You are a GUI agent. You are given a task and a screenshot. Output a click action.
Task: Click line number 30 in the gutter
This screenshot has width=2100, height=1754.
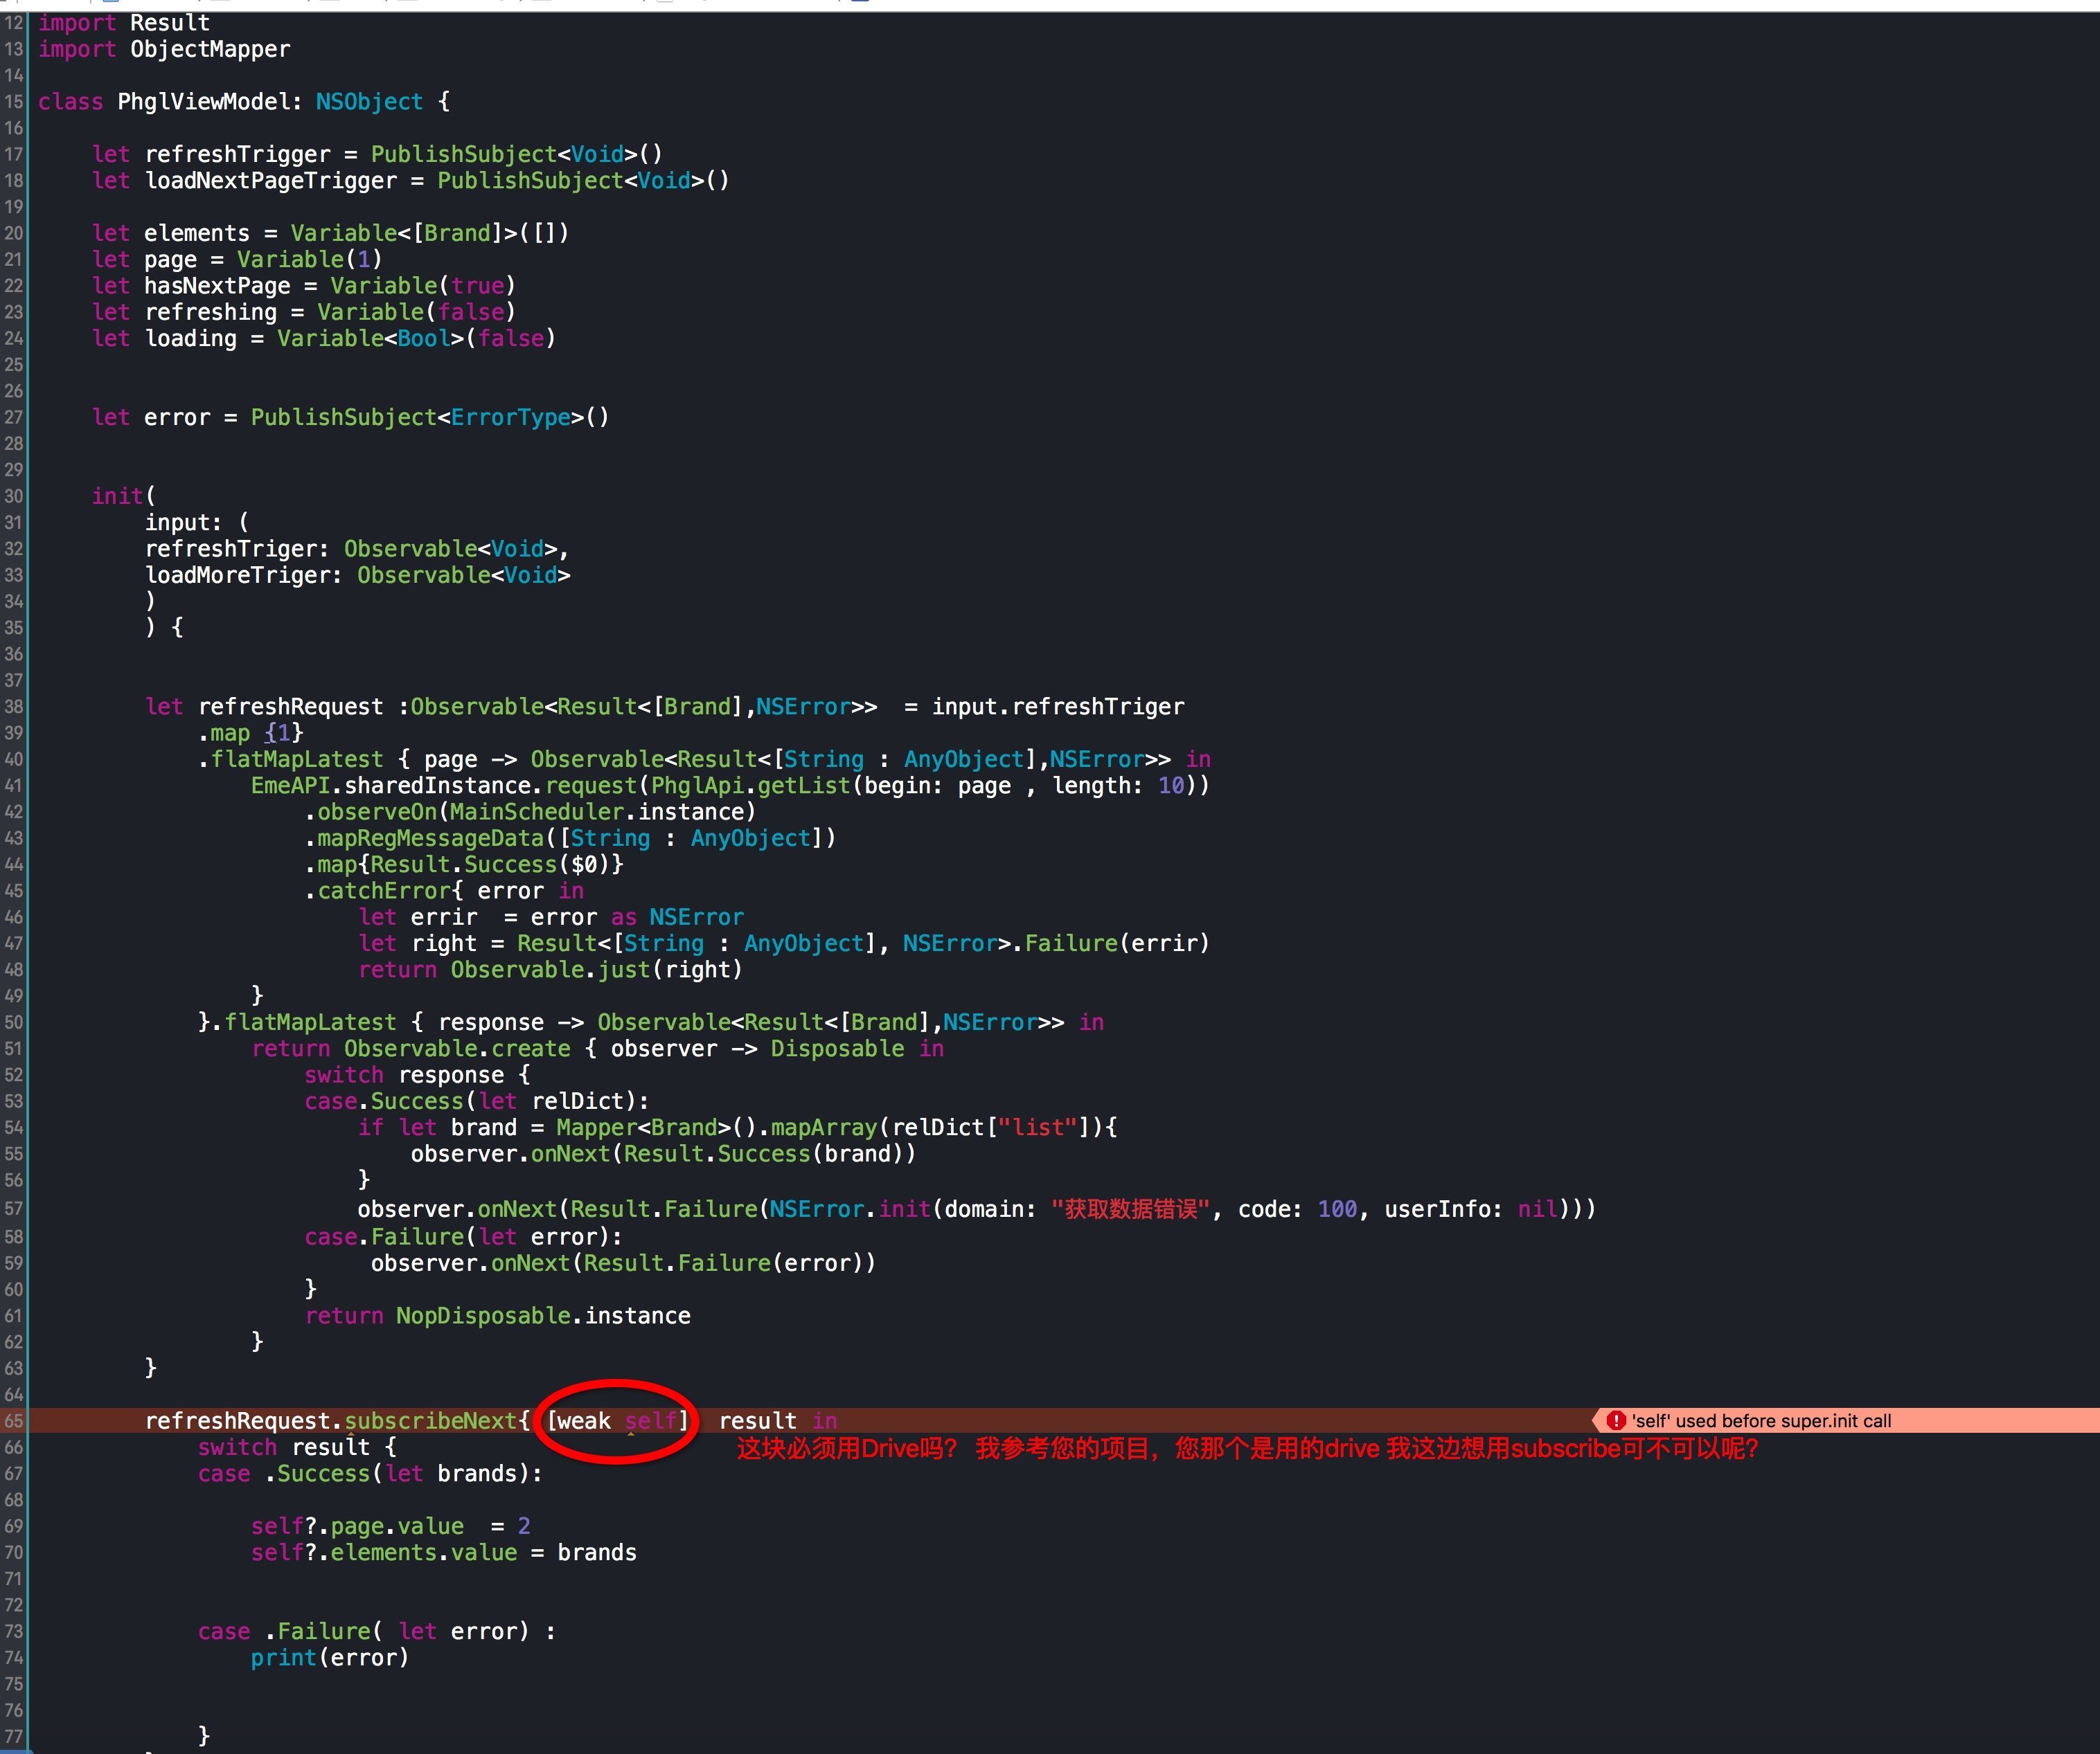(13, 496)
